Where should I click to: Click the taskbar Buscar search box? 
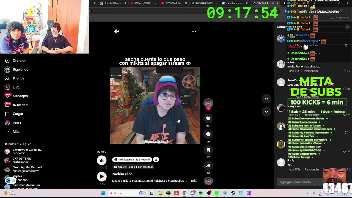pyautogui.click(x=128, y=193)
